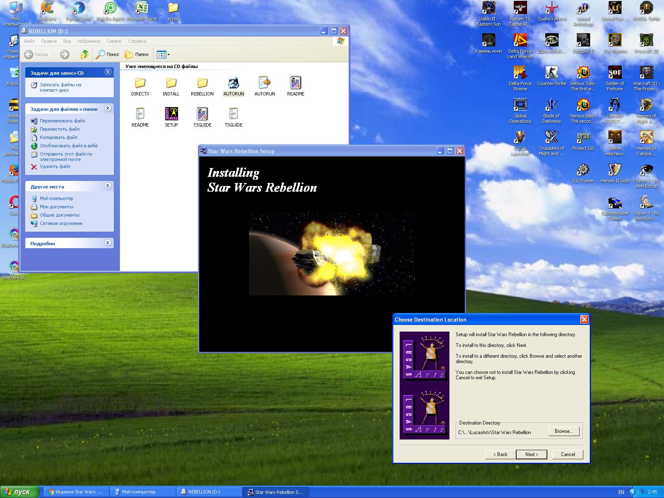Viewport: 664px width, 498px height.
Task: Click the Next button in setup
Action: coord(531,454)
